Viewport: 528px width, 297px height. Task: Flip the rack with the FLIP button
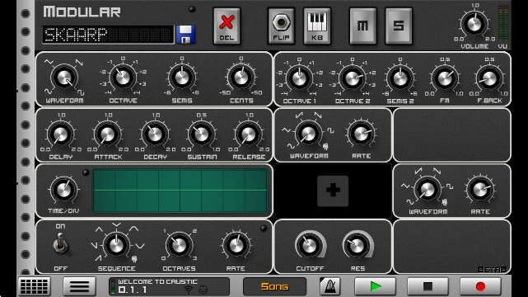coord(281,26)
